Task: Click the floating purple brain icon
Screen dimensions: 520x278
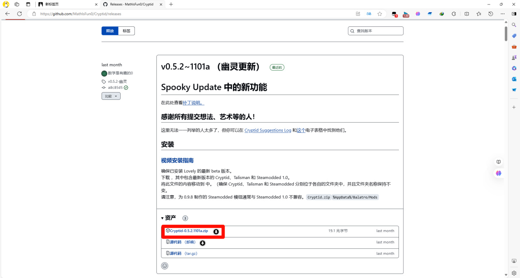Action: (498, 173)
